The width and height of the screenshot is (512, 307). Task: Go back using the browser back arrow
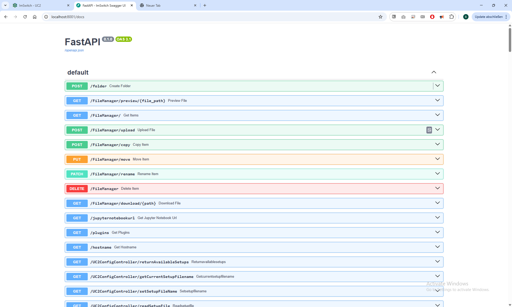pos(6,17)
